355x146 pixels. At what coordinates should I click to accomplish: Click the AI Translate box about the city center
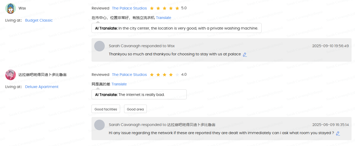point(176,28)
